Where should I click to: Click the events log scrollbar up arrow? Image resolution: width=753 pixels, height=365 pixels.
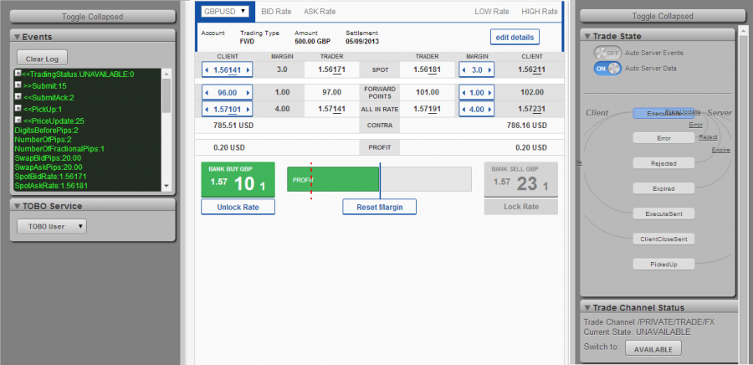pyautogui.click(x=166, y=74)
